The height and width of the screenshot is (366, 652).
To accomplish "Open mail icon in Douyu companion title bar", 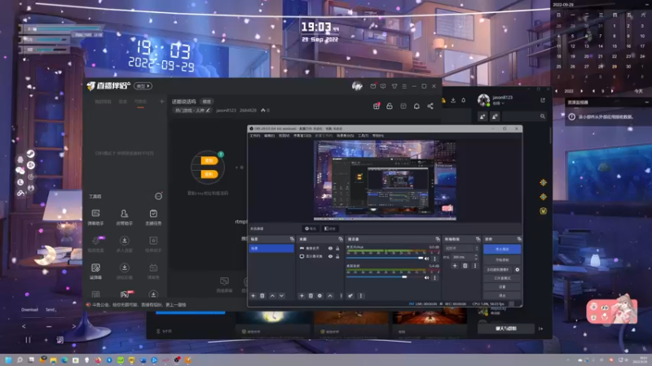I will (x=373, y=86).
